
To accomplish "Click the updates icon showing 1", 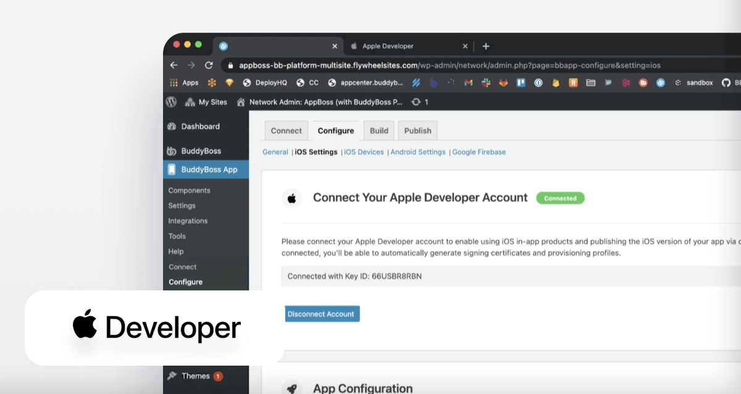I will [420, 102].
